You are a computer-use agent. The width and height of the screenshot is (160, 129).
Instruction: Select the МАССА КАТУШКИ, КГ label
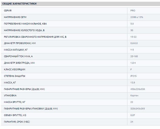(16, 50)
